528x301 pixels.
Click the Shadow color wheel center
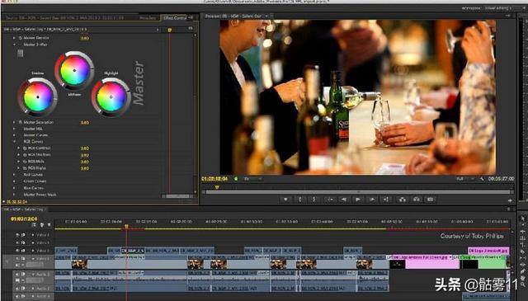38,97
